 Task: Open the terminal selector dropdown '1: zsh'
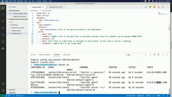tap(136, 55)
